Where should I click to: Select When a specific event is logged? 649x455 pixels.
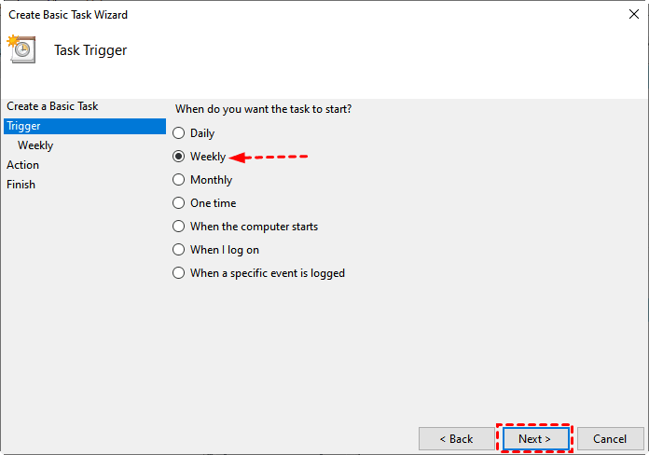coord(179,273)
